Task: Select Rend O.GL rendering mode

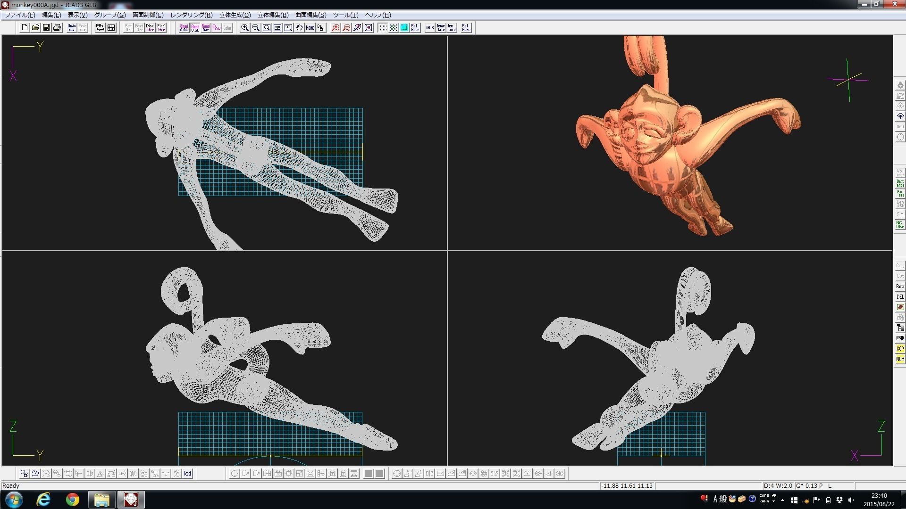Action: 195,28
